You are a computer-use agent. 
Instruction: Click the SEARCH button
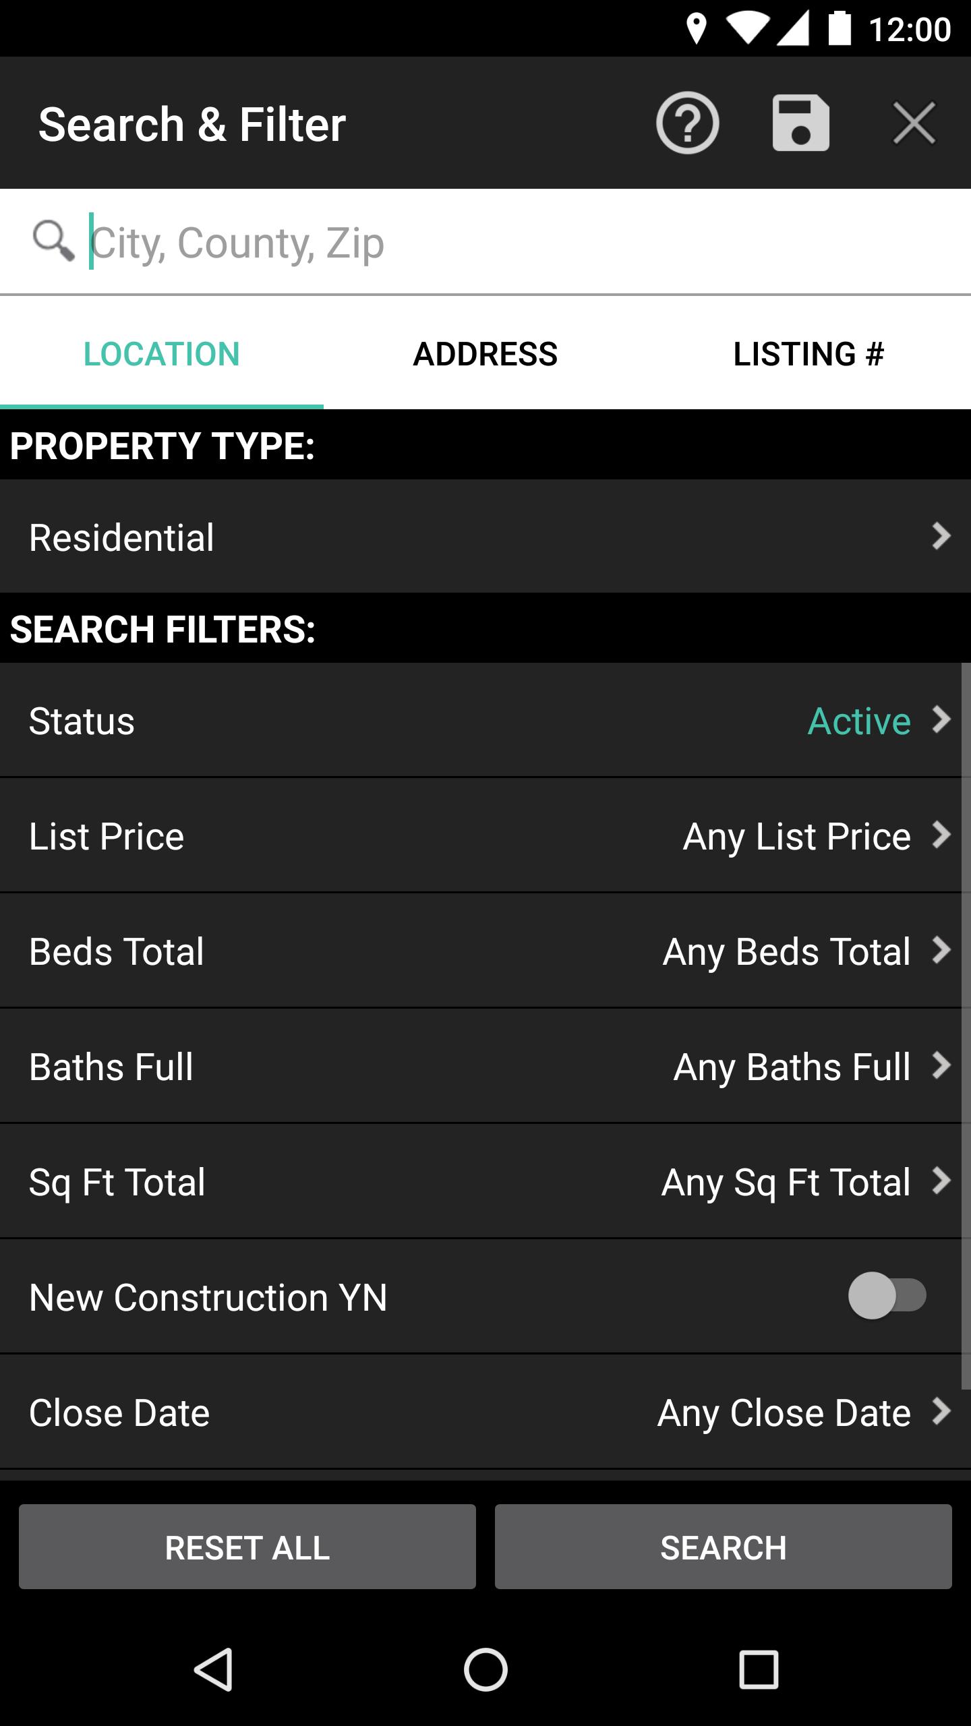[724, 1547]
